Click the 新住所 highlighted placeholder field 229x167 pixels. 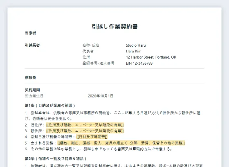[x=85, y=131]
